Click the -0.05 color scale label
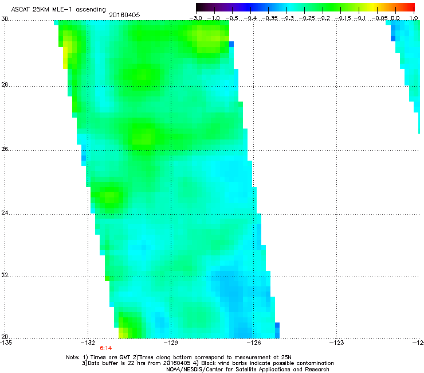Viewport: 424px width, 373px height. (x=379, y=18)
